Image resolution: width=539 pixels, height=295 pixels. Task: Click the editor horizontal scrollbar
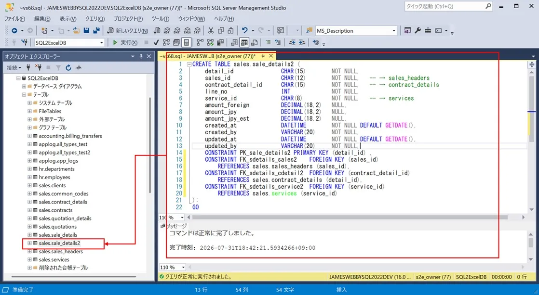click(350, 218)
